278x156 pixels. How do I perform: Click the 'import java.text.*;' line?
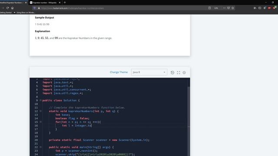tap(58, 82)
